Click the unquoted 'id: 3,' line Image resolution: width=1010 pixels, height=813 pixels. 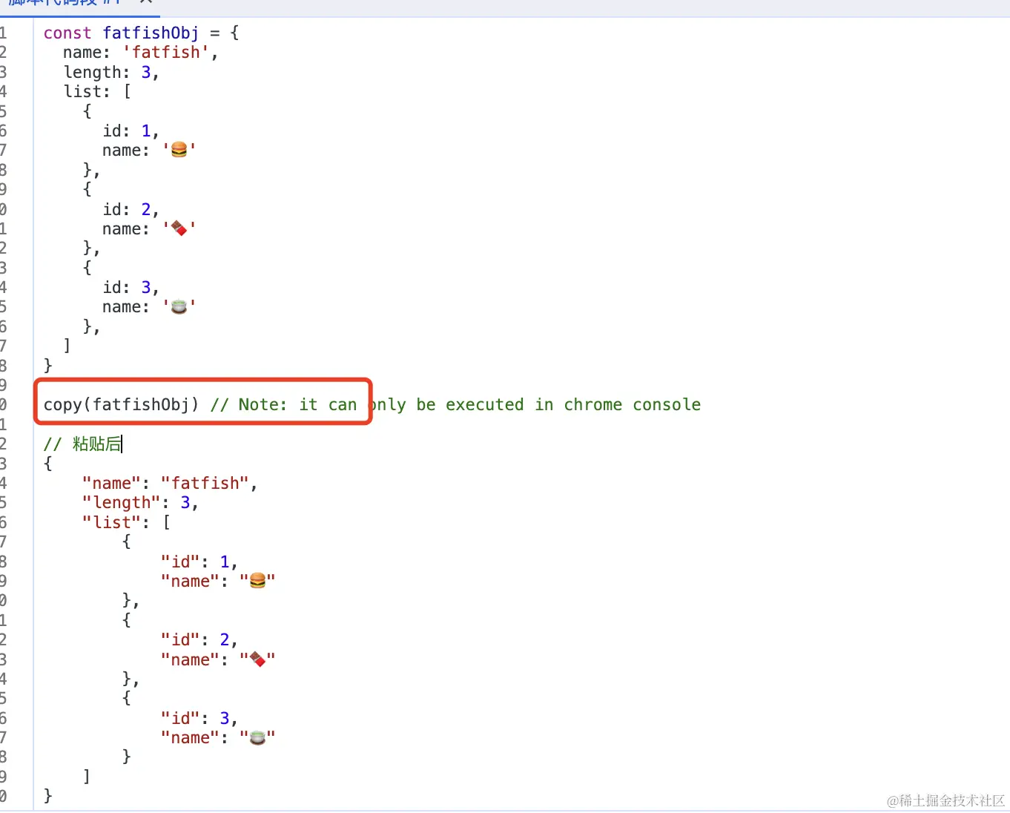coord(131,288)
